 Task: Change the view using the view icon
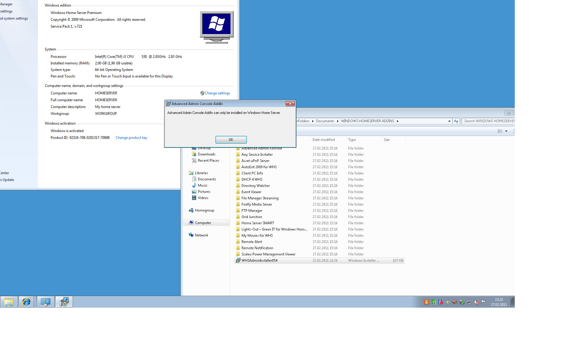[x=500, y=131]
